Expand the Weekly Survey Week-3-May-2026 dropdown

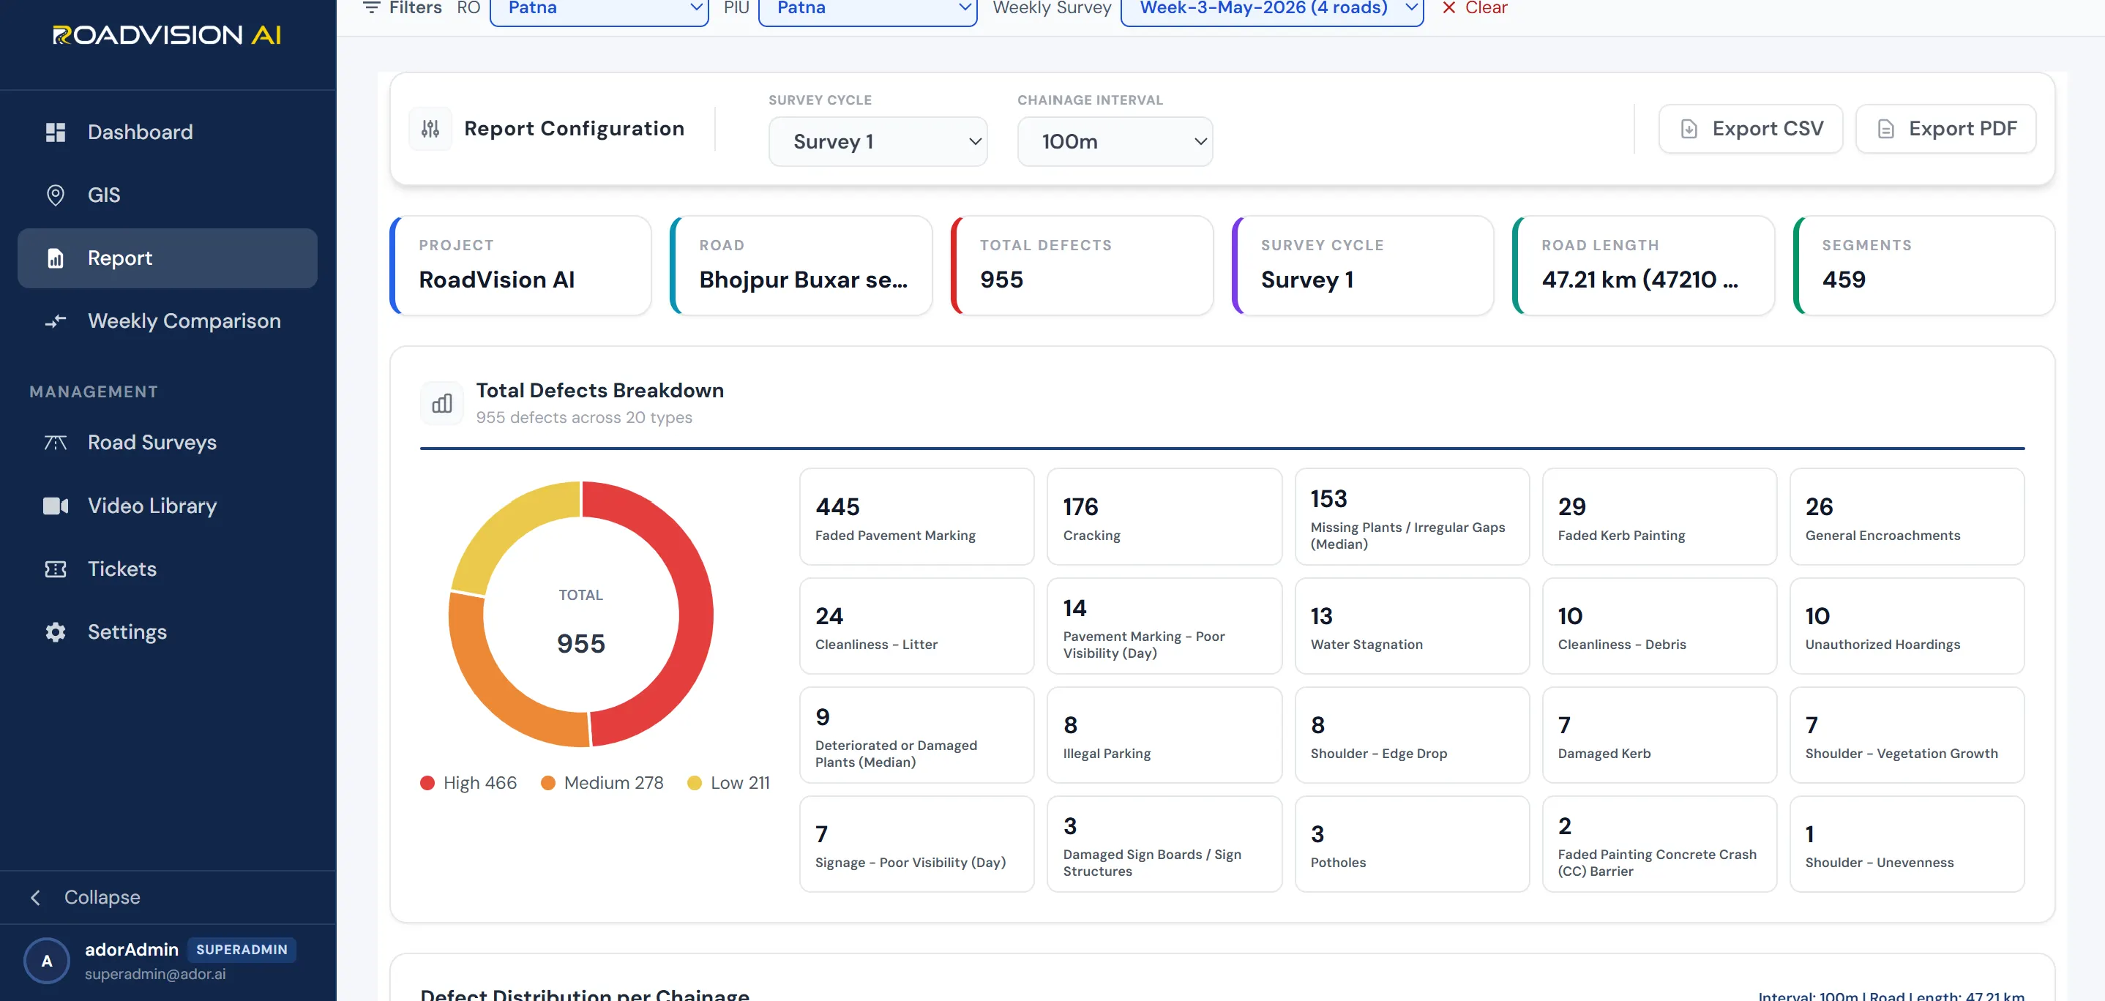pos(1271,10)
